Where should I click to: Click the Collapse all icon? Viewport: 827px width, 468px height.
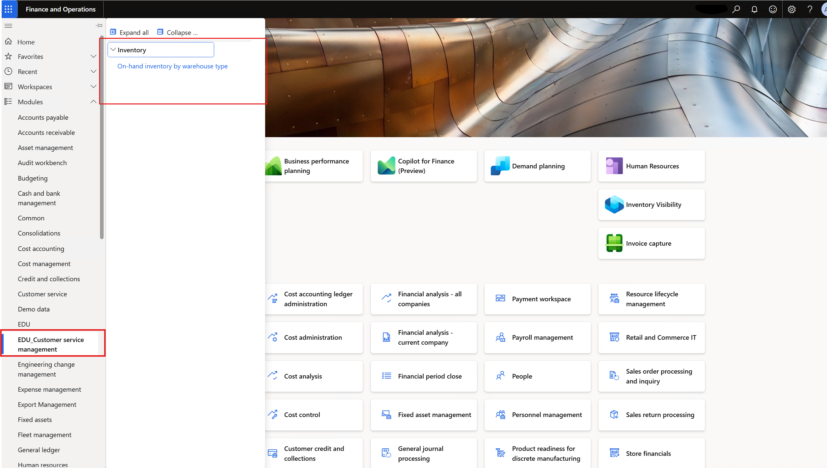160,32
